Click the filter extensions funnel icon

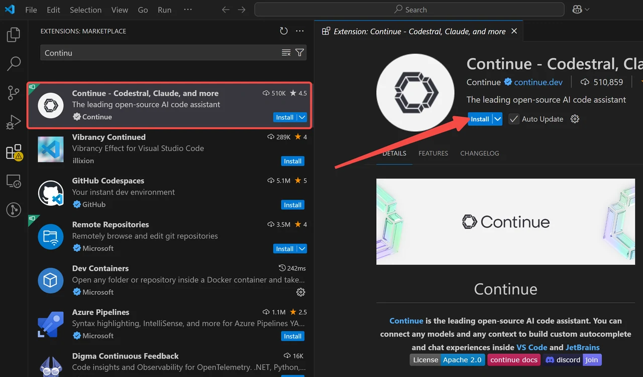click(x=300, y=53)
